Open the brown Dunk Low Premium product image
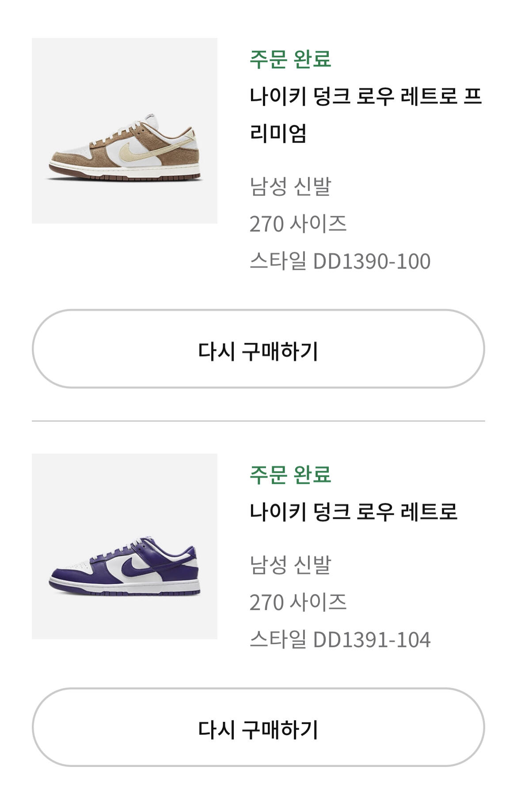 [x=125, y=131]
